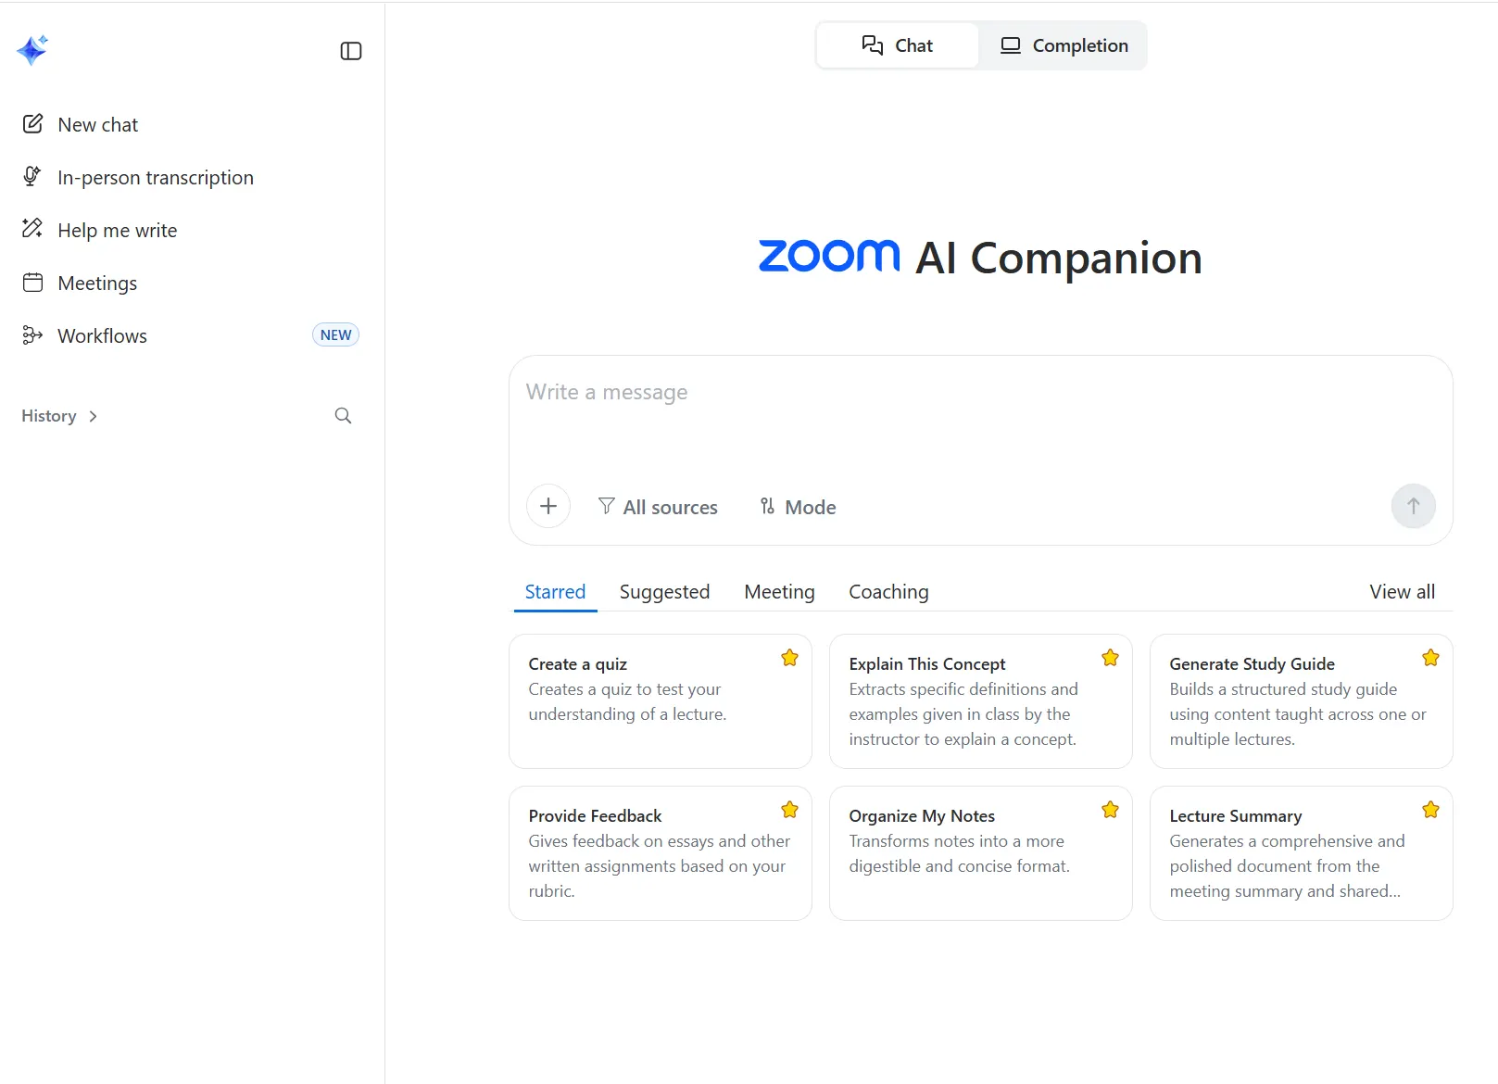Open the Explain This Concept prompt card
The height and width of the screenshot is (1084, 1498).
click(x=981, y=701)
